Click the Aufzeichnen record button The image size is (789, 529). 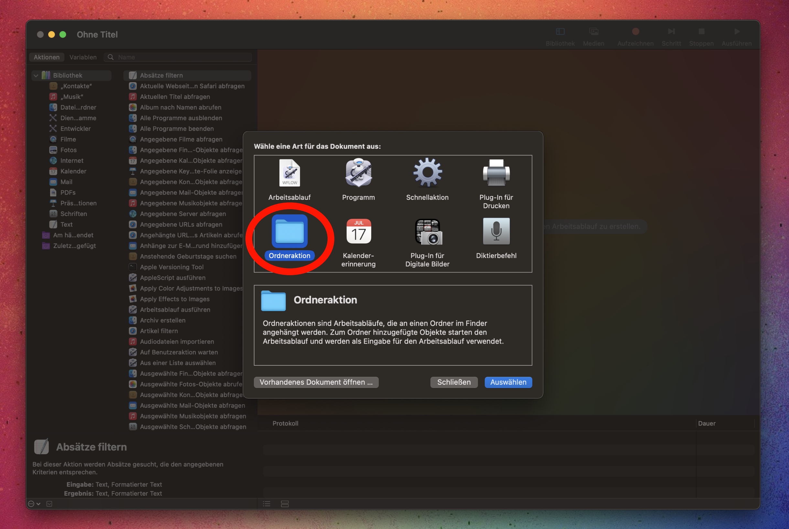[635, 37]
